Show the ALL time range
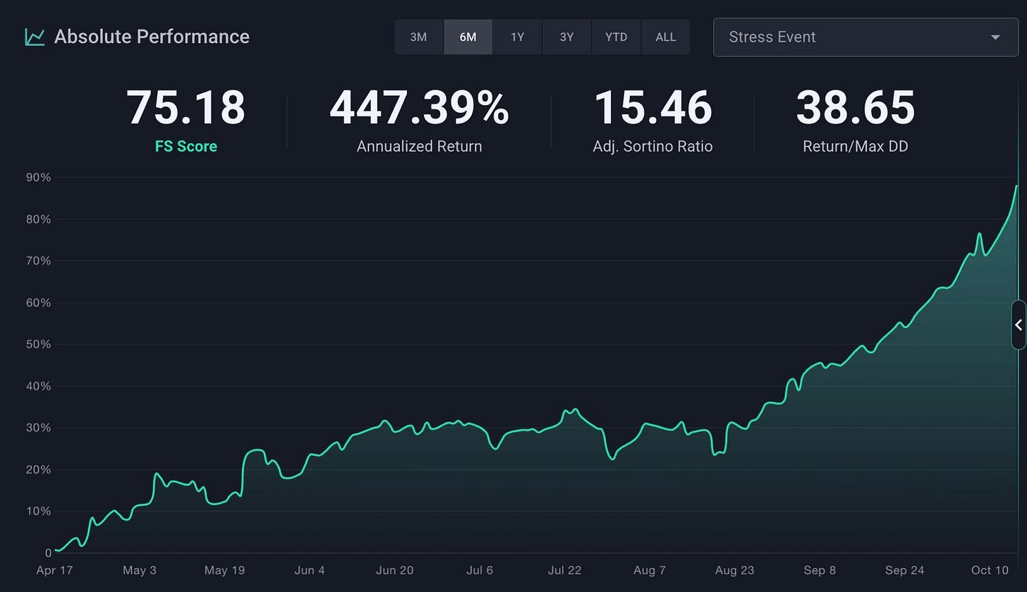1027x592 pixels. pyautogui.click(x=665, y=37)
